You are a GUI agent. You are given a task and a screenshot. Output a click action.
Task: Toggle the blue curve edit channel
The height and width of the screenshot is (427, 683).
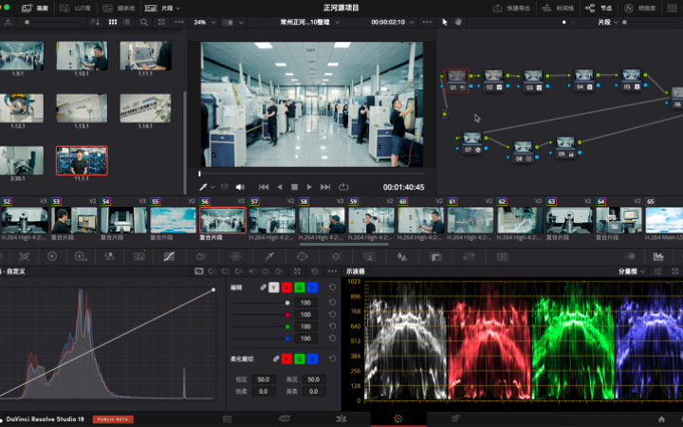coord(312,288)
